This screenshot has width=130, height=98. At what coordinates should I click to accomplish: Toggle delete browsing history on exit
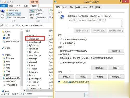click(73, 63)
